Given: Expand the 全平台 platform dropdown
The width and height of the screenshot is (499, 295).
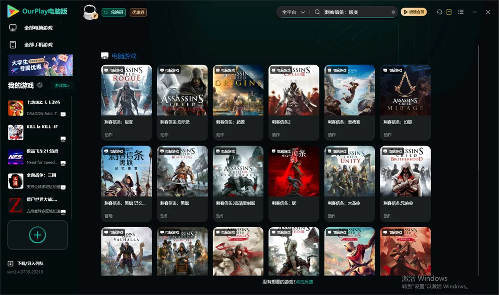Looking at the screenshot, I should coord(293,12).
